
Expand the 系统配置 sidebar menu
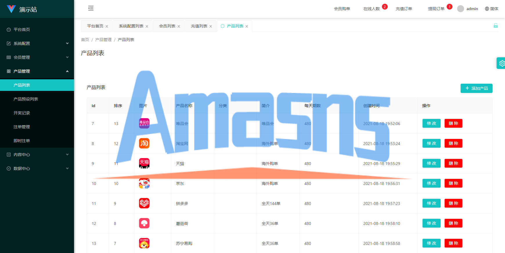[x=37, y=43]
